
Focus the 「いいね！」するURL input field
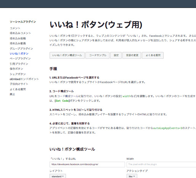[x=87, y=164]
